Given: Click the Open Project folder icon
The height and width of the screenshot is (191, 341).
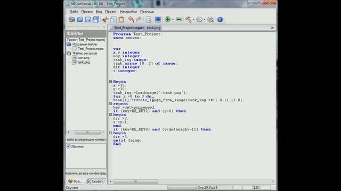Looking at the screenshot, I should tap(80, 20).
